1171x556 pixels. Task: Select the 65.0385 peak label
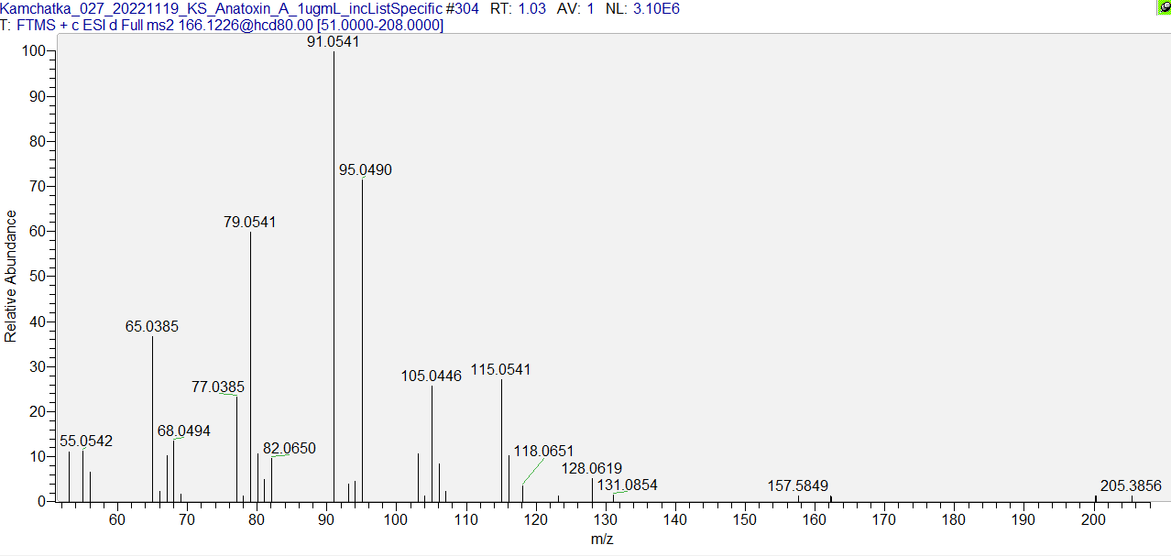152,326
